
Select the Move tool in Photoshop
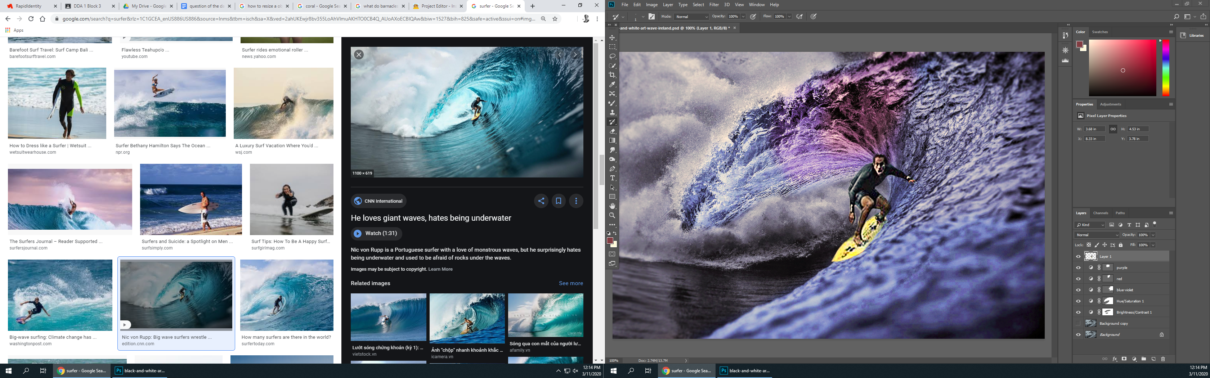point(612,37)
